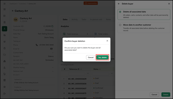Open the dashboard grid sidebar icon
Screen dimensions: 173x99
pyautogui.click(x=5, y=9)
